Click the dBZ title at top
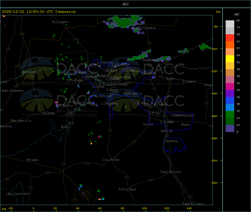This screenshot has width=251, height=212. 125,4
